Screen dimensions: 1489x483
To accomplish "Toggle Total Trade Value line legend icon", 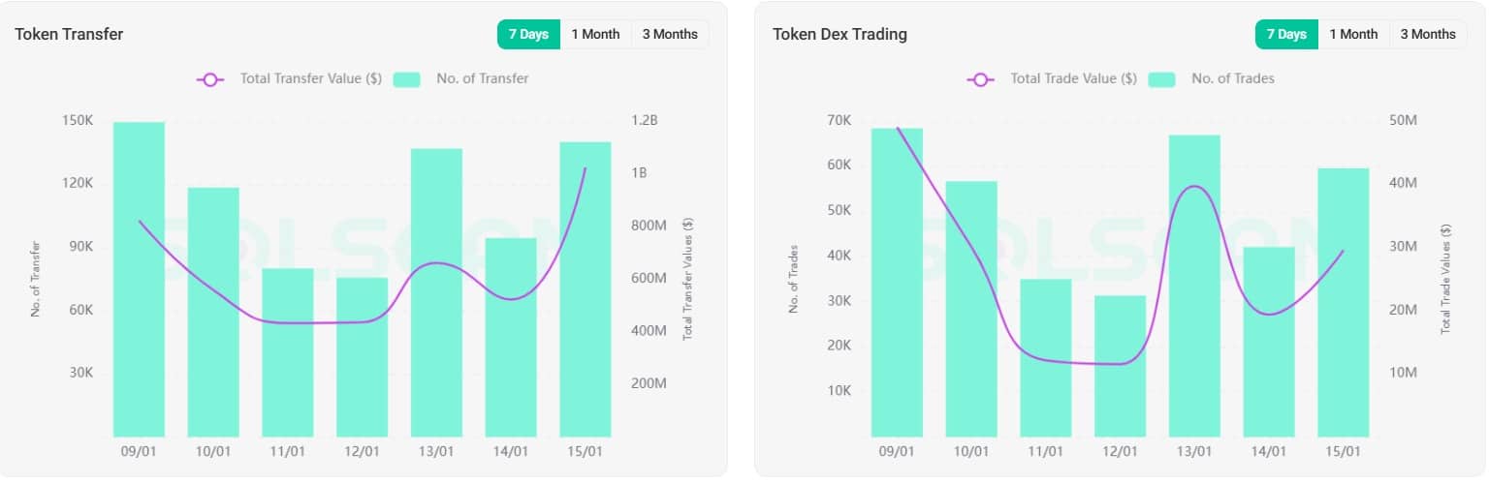I will [x=981, y=79].
